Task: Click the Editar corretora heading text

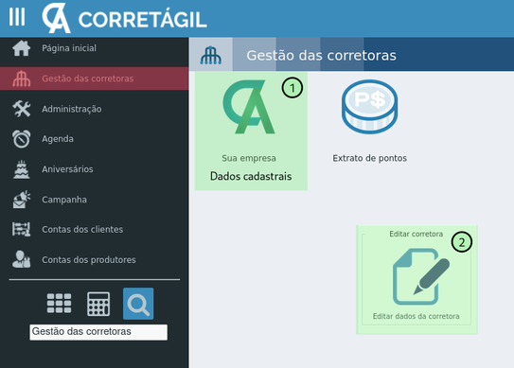Action: click(x=416, y=234)
